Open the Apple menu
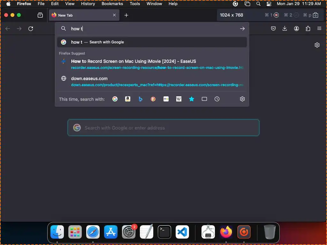Image resolution: width=327 pixels, height=245 pixels. point(8,4)
